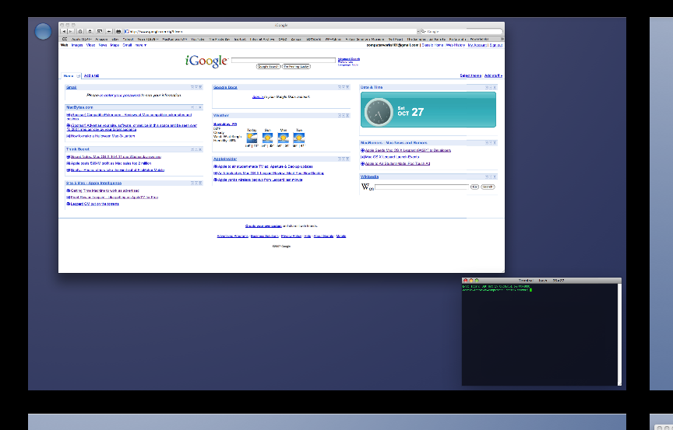Viewport: 673px width, 430px height.
Task: Switch to Google Video search
Action: [90, 45]
